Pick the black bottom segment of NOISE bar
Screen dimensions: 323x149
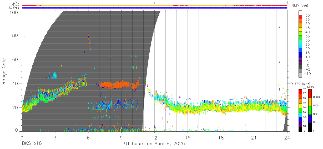[x=310, y=127]
